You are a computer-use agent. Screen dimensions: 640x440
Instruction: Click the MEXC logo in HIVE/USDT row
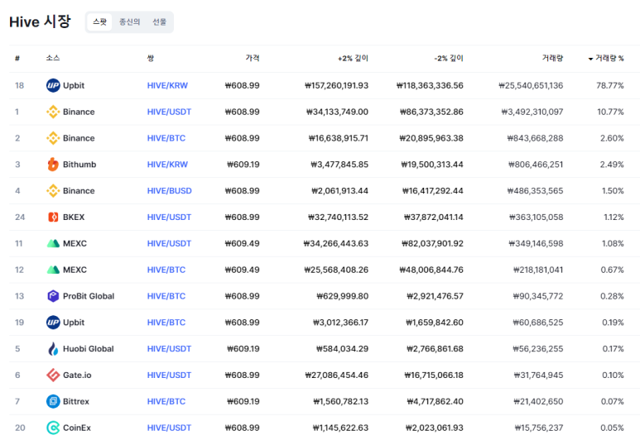[x=53, y=243]
